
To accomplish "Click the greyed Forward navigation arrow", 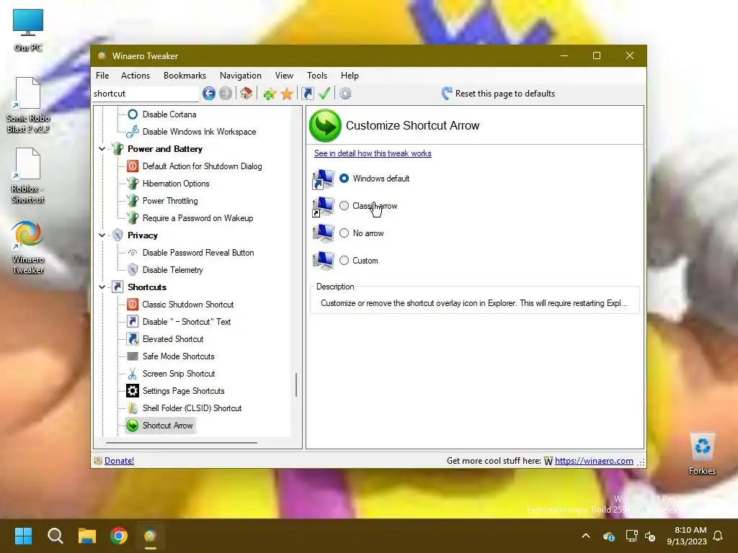I will tap(226, 94).
